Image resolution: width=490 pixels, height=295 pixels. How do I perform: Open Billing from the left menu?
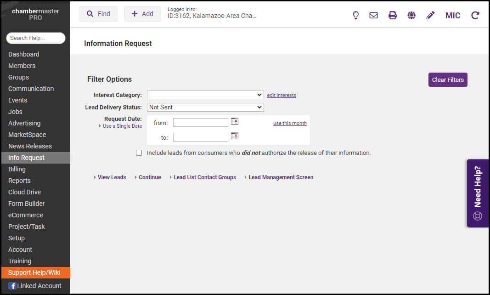pyautogui.click(x=17, y=169)
